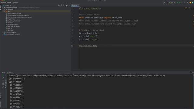Screen dimensions: 194x109
Task: Click the inspection warnings indicator
Action: (187, 8)
